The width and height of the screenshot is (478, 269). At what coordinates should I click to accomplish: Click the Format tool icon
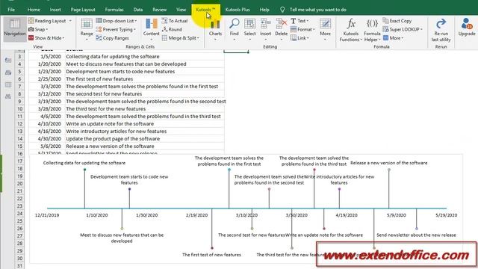coord(294,29)
